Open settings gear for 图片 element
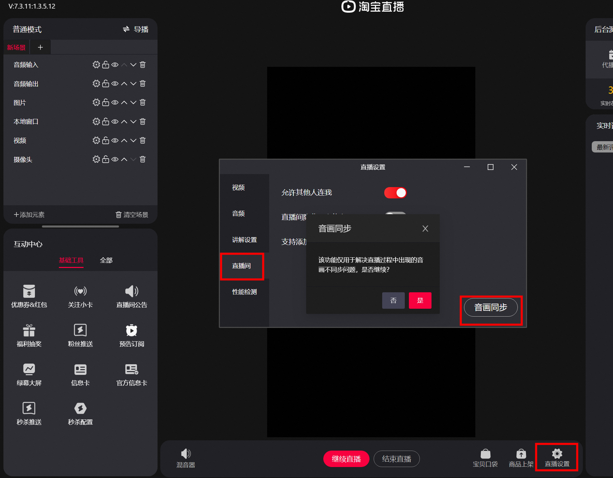613x478 pixels. coord(96,102)
